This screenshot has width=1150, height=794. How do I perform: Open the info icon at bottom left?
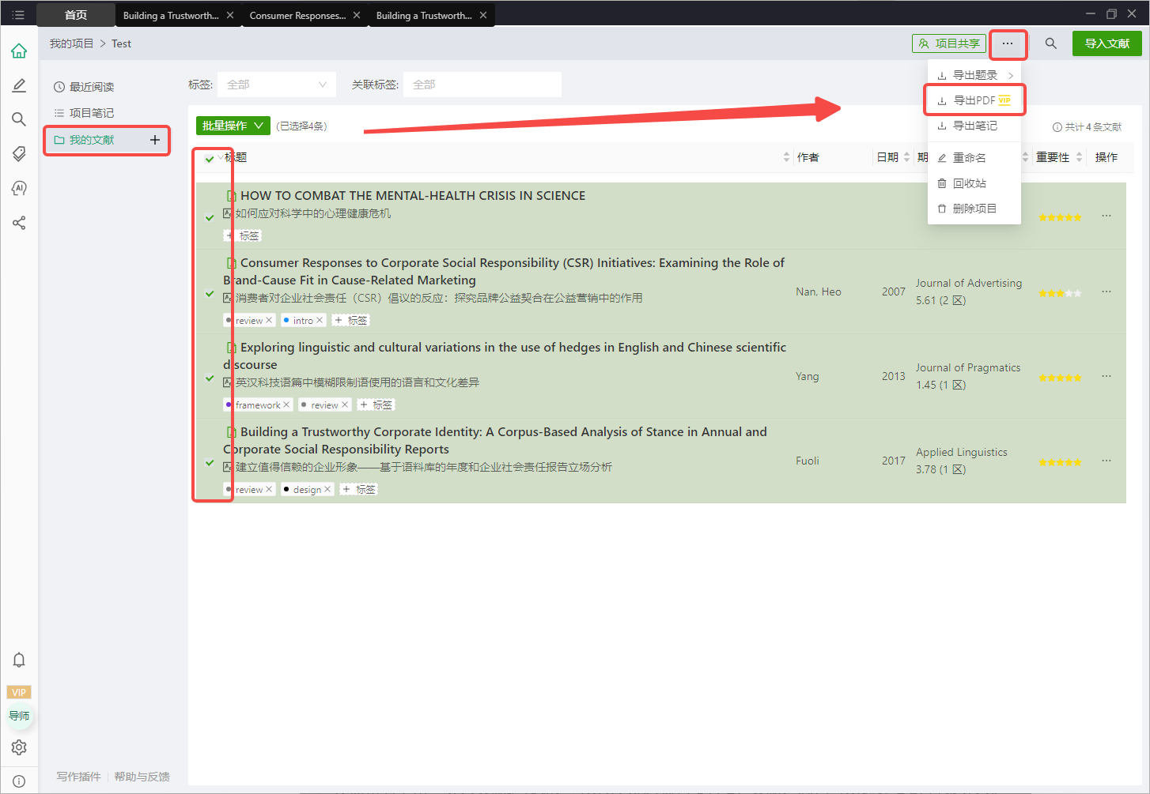(x=19, y=781)
